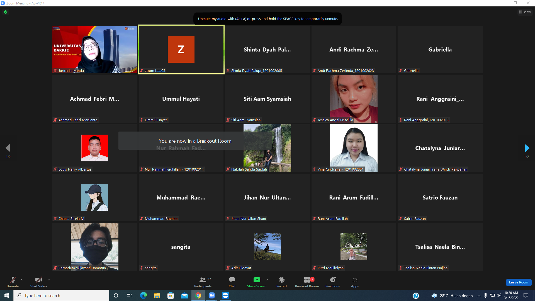Open the Windows notification center
This screenshot has width=535, height=301.
pos(526,295)
